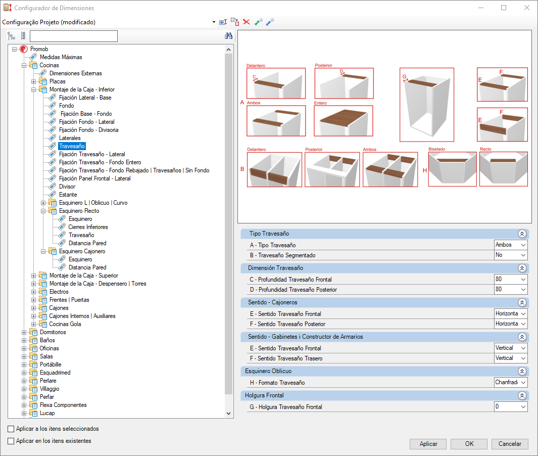The height and width of the screenshot is (456, 538).
Task: Select Cajones Internos | Auxiliares item
Action: pos(82,316)
